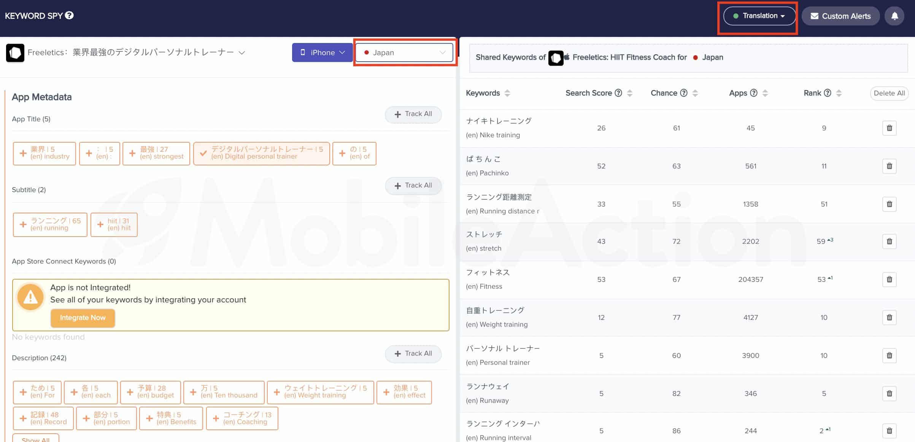Viewport: 915px width, 442px height.
Task: Open Rank help tooltip icon
Action: point(828,93)
